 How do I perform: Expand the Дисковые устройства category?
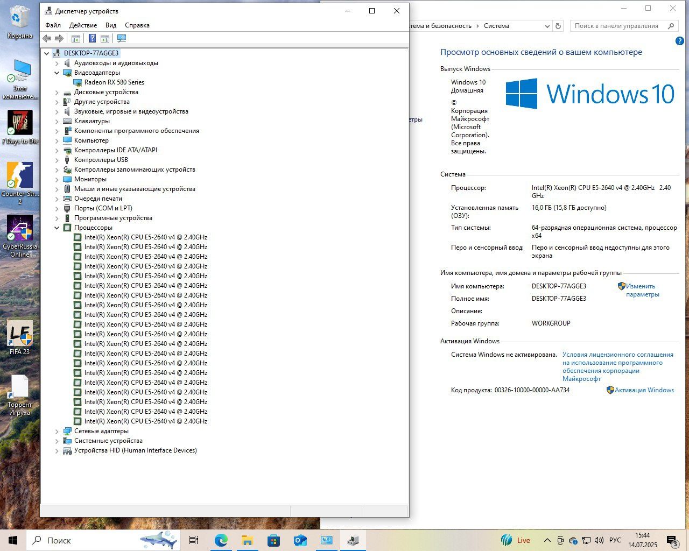[57, 92]
